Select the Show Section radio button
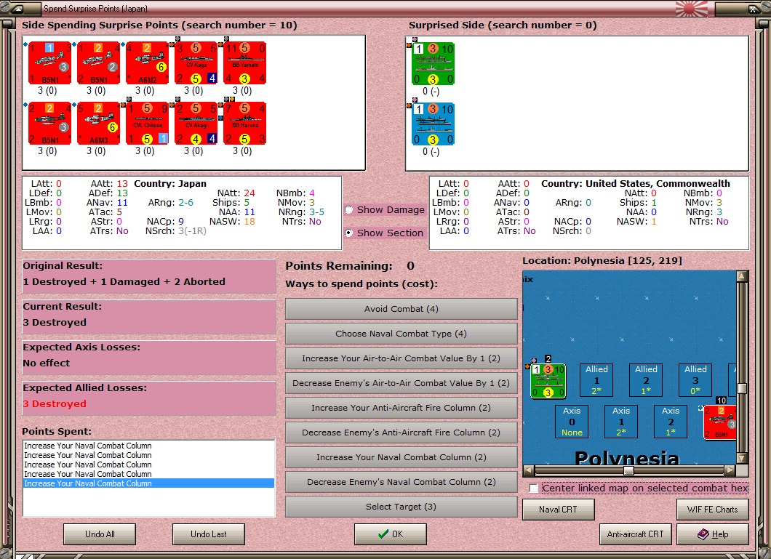The image size is (771, 559). click(348, 233)
